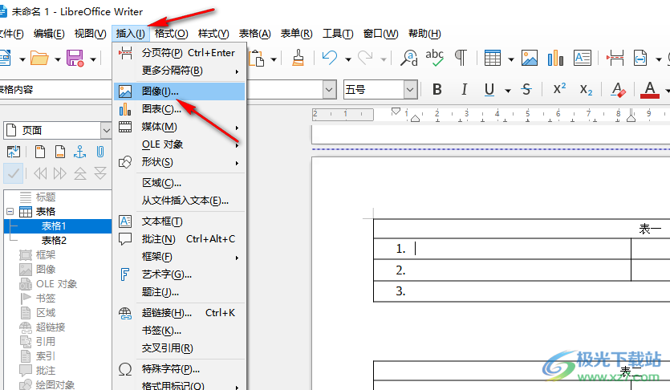The width and height of the screenshot is (670, 390).
Task: Click Clear Direct Formatting icon
Action: pyautogui.click(x=618, y=89)
